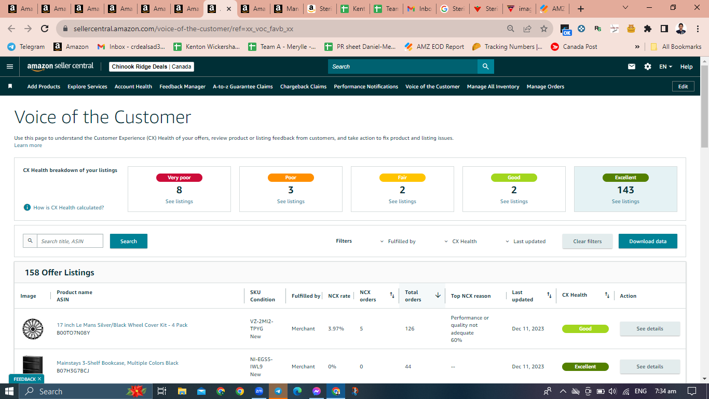Open the envelope messages icon in the header
Viewport: 709px width, 399px height.
pos(632,66)
